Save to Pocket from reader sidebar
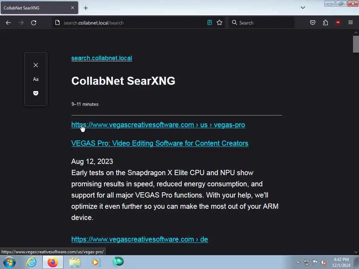The height and width of the screenshot is (269, 359). click(x=36, y=93)
